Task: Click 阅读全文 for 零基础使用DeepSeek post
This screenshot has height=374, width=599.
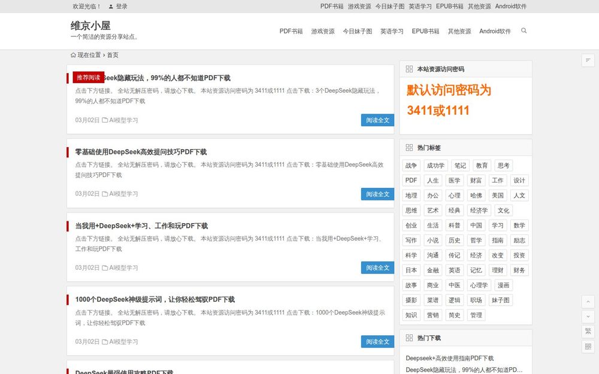Action: tap(377, 194)
